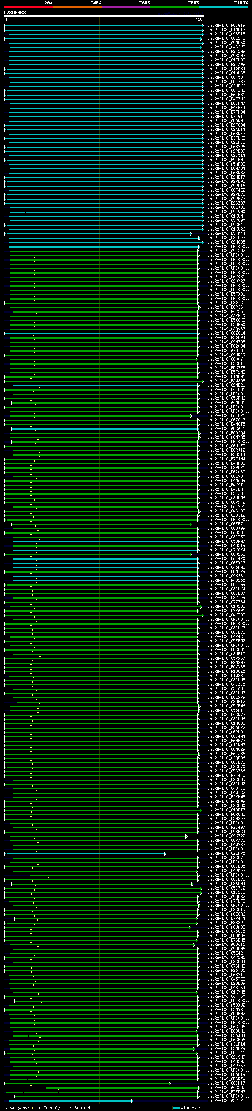
Task: Select label UniRef100_A9T1N9
Action: point(226,51)
